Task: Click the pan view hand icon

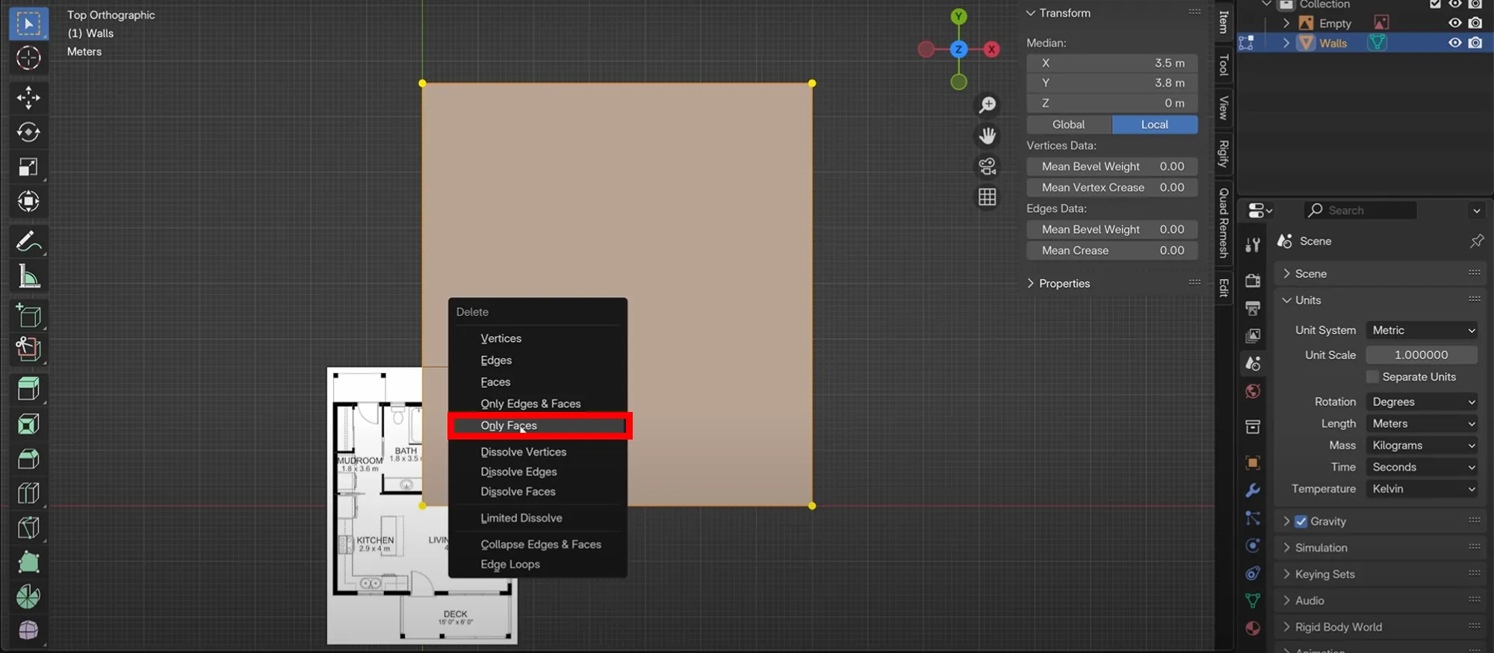Action: pos(988,136)
